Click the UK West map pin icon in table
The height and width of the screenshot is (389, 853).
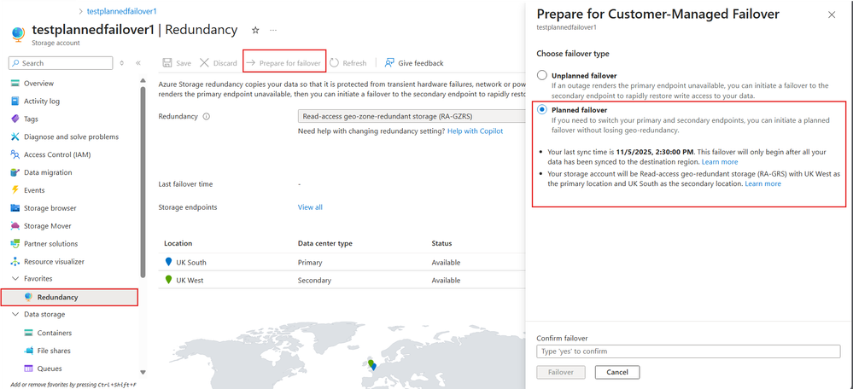pos(168,280)
